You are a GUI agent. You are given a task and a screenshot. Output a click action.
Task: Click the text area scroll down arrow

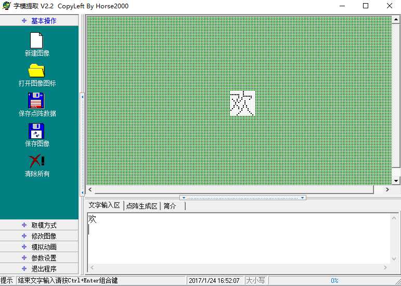[394, 259]
